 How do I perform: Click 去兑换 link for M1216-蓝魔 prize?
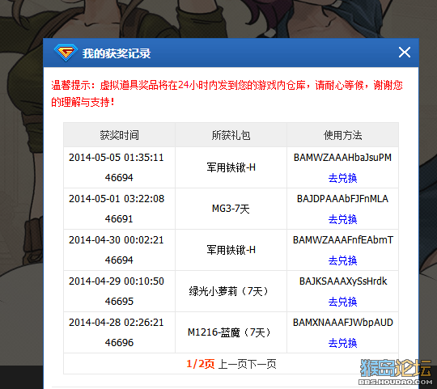342,343
